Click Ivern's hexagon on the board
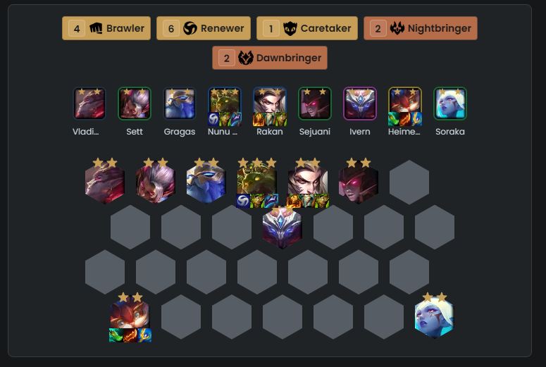Image resolution: width=546 pixels, height=367 pixels. pos(282,227)
